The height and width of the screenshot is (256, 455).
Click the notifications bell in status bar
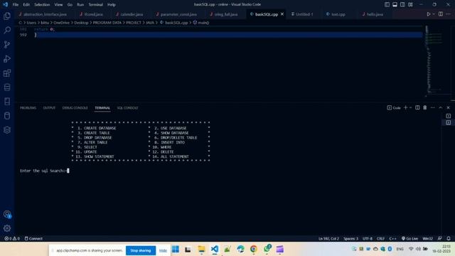449,238
